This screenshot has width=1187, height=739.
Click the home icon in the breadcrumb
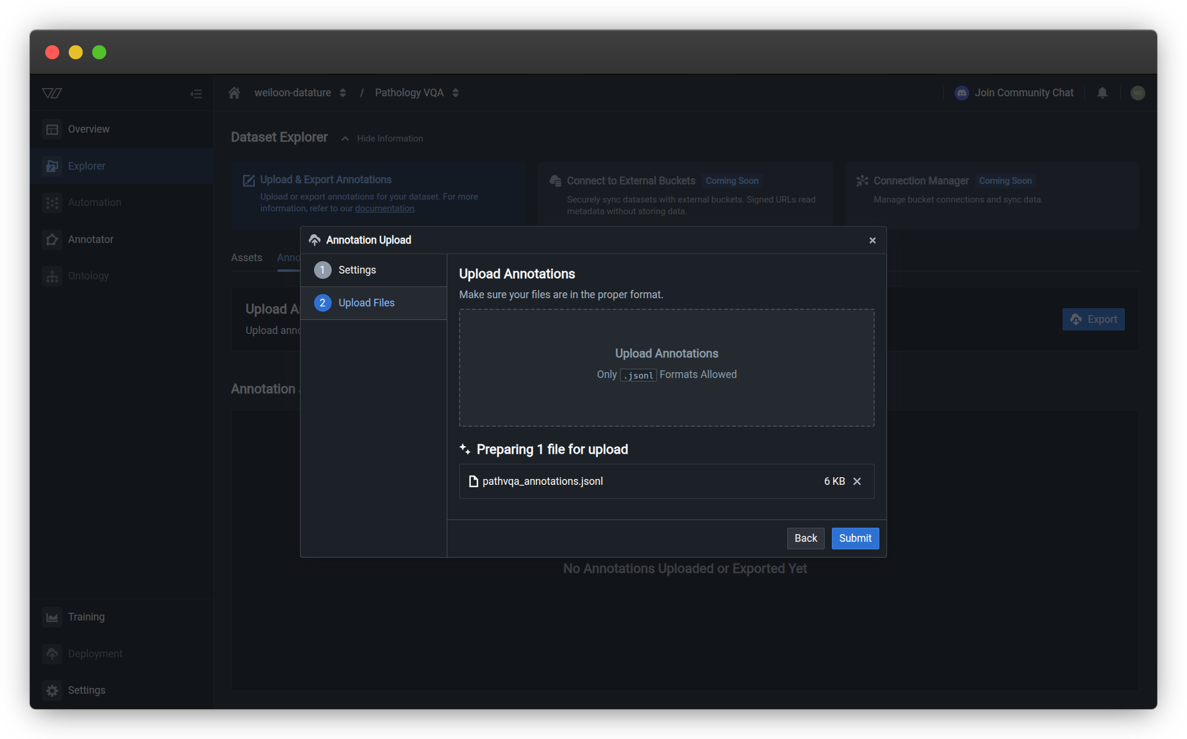pyautogui.click(x=234, y=92)
